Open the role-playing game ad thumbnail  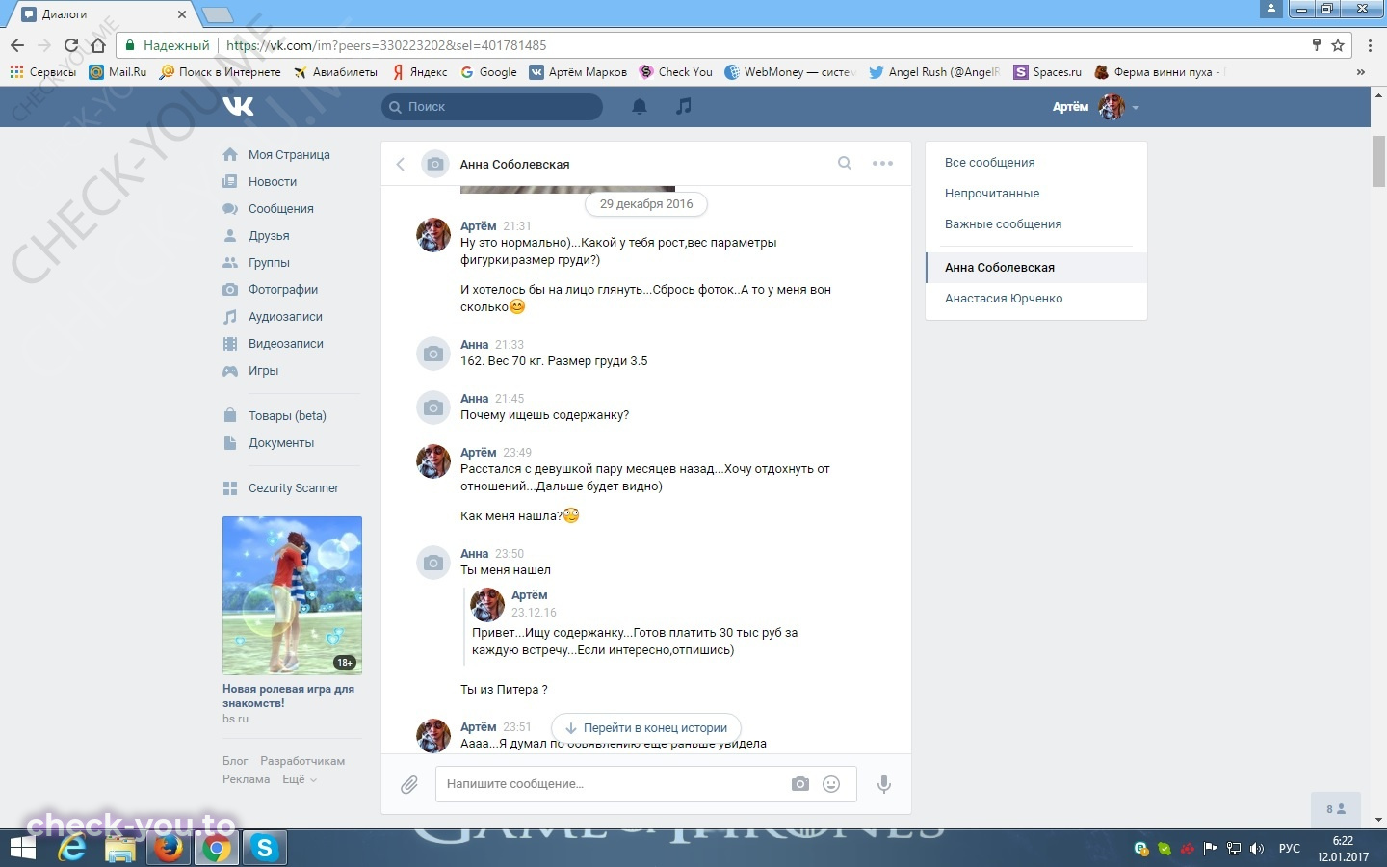click(x=292, y=595)
